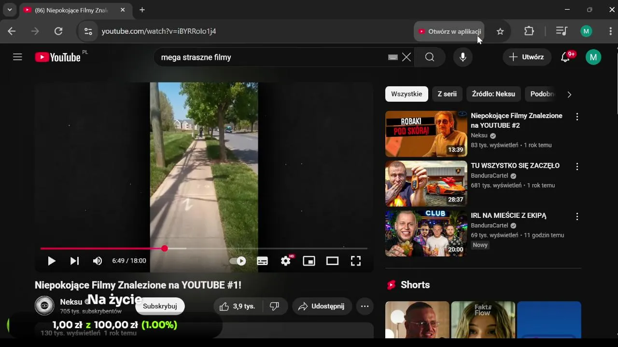Screen dimensions: 618x347
Task: Close the Niepokojące Filmy browser tab
Action: click(x=123, y=10)
